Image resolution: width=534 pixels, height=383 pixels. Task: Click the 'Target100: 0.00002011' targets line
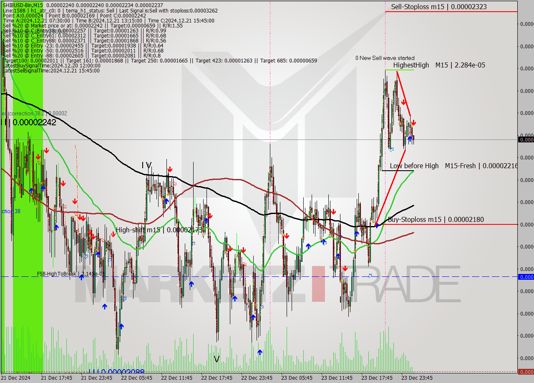coord(160,60)
